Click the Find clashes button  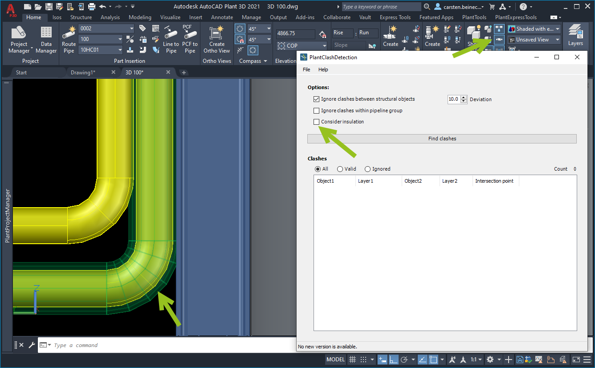pos(442,139)
